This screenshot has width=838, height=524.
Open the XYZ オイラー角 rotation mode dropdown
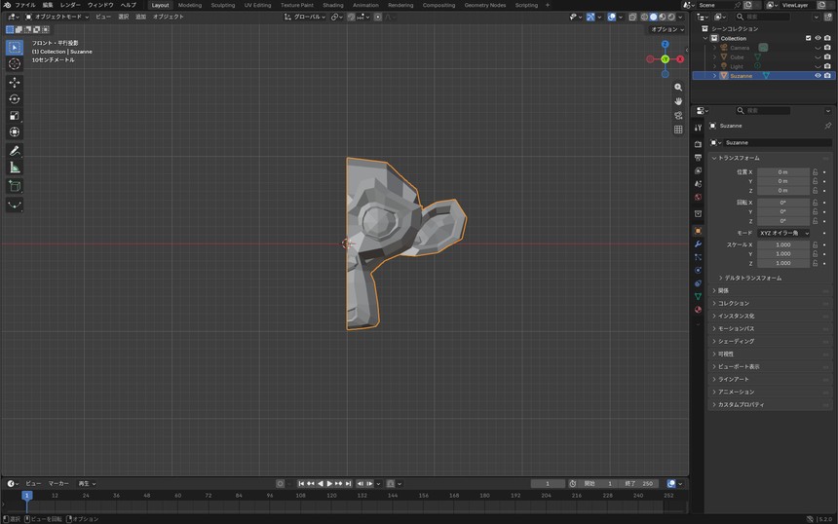pyautogui.click(x=783, y=233)
